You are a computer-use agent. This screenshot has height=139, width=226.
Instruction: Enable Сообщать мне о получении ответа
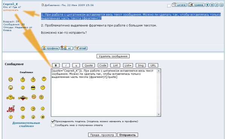(53, 125)
